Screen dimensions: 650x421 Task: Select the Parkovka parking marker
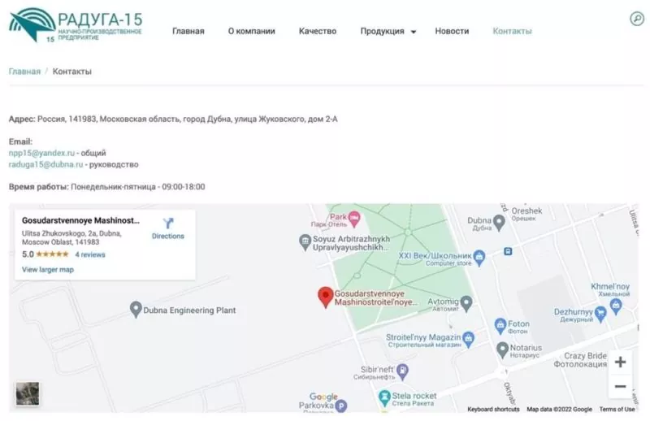coord(340,406)
